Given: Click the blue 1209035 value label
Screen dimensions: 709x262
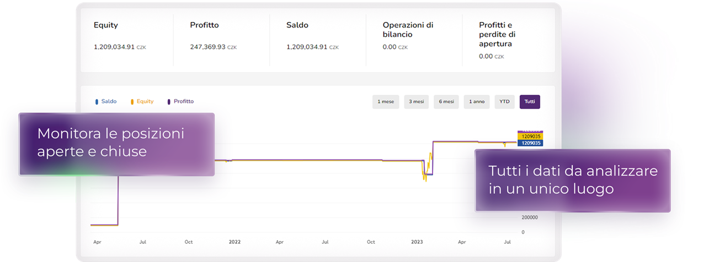Looking at the screenshot, I should point(530,143).
